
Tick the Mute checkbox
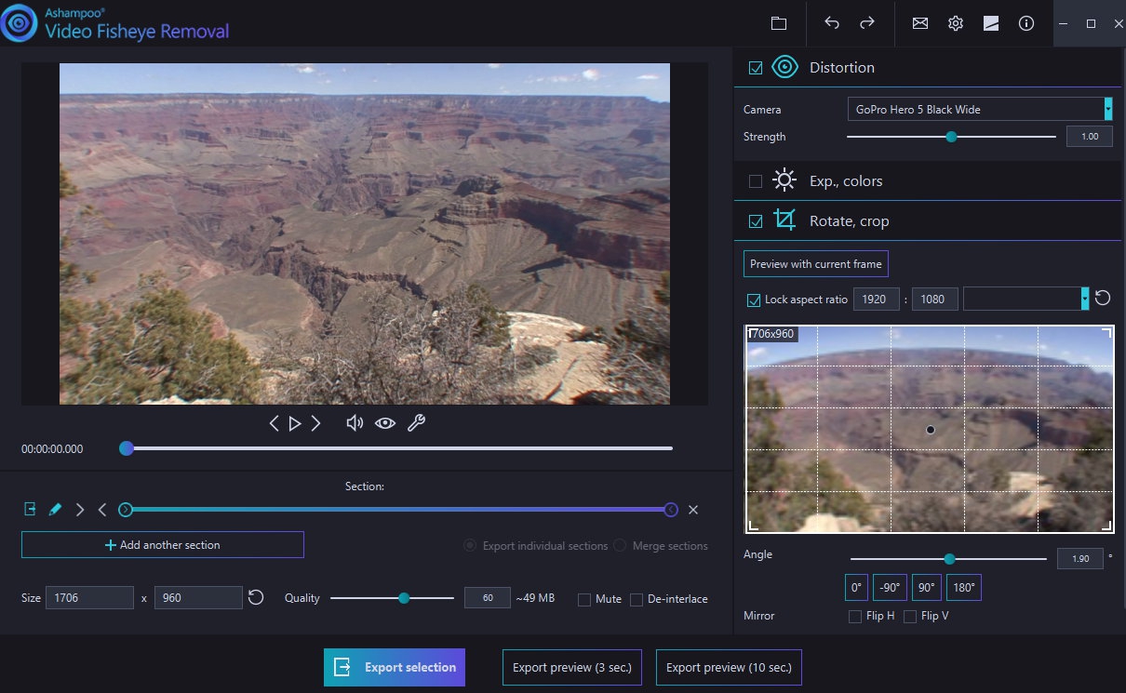(x=584, y=599)
